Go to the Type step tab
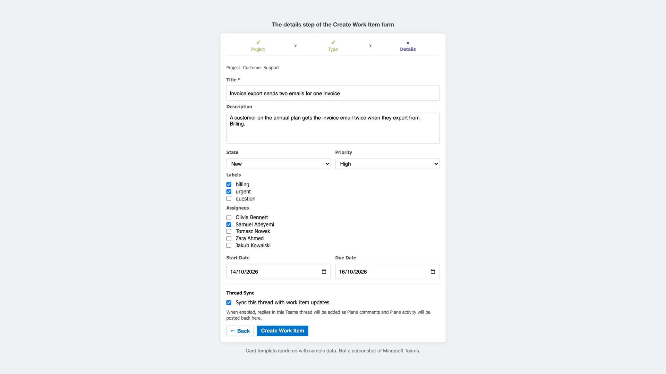The width and height of the screenshot is (666, 374). [333, 46]
